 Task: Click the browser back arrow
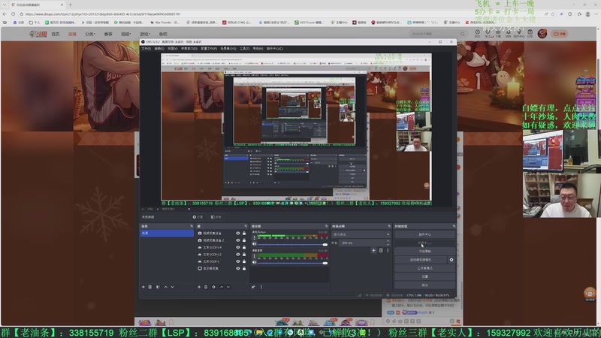click(5, 14)
